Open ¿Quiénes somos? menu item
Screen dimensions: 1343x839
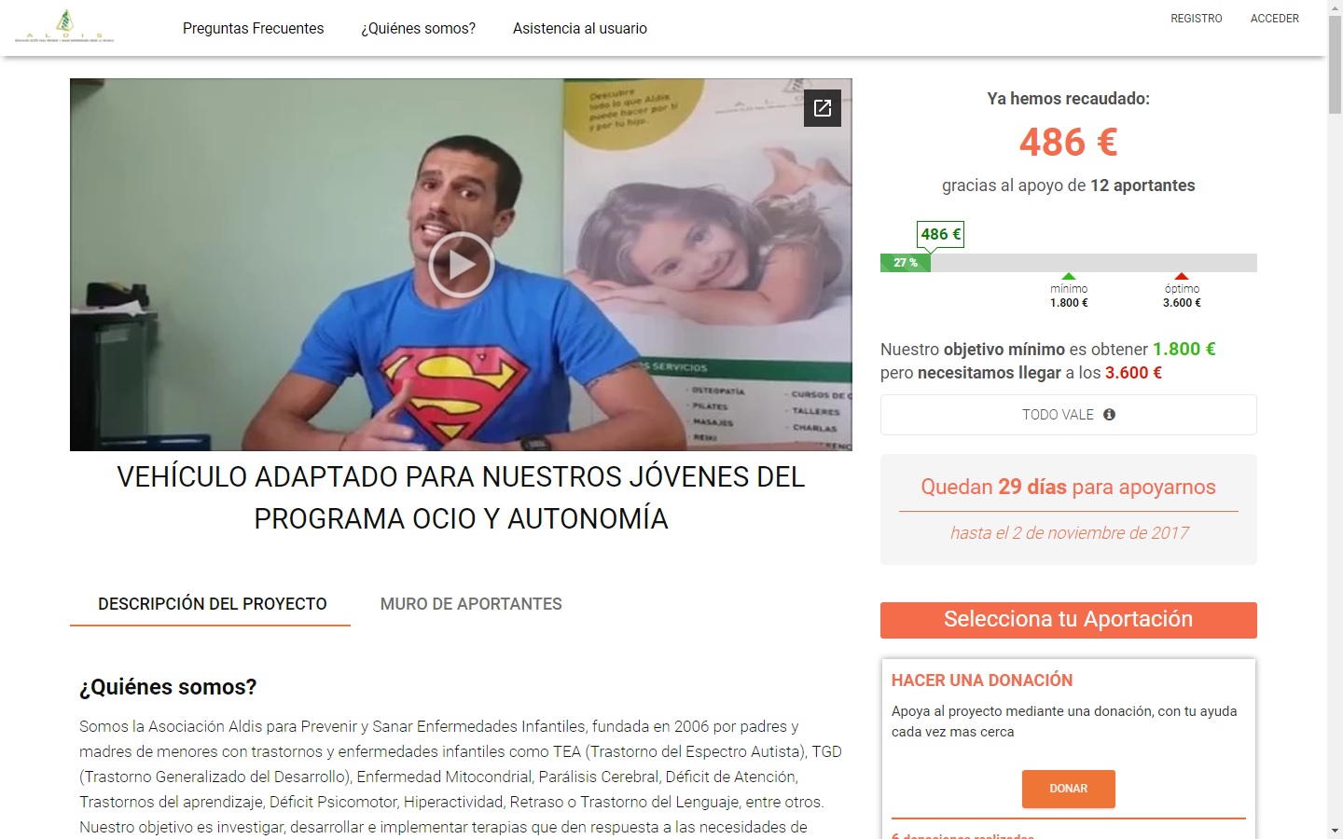point(418,28)
